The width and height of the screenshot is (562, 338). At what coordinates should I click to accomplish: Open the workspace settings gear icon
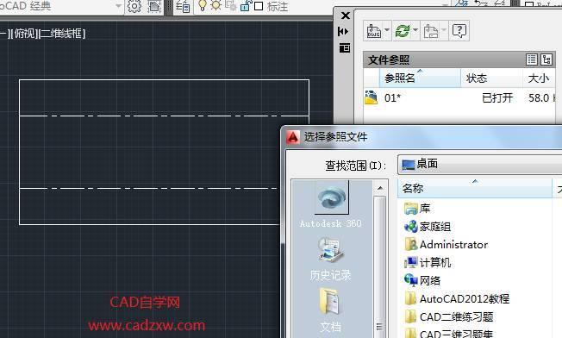point(134,6)
